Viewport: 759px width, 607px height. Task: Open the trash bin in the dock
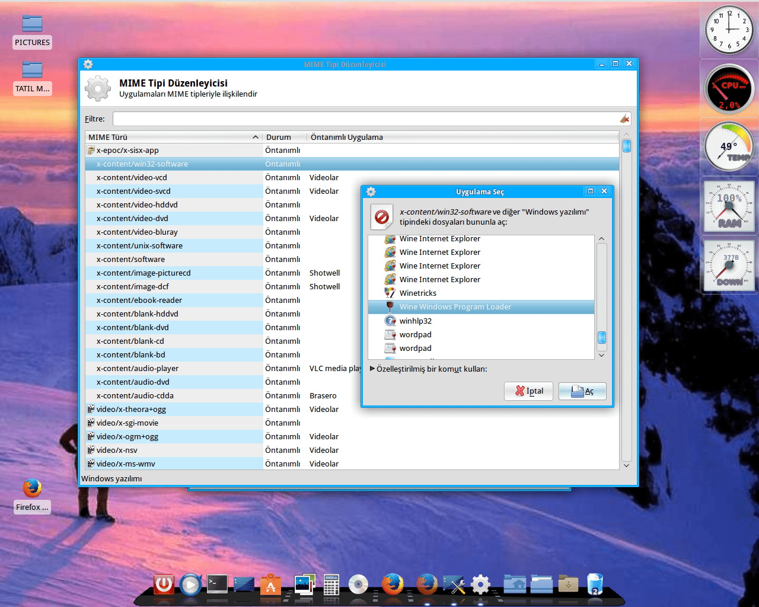pyautogui.click(x=595, y=584)
